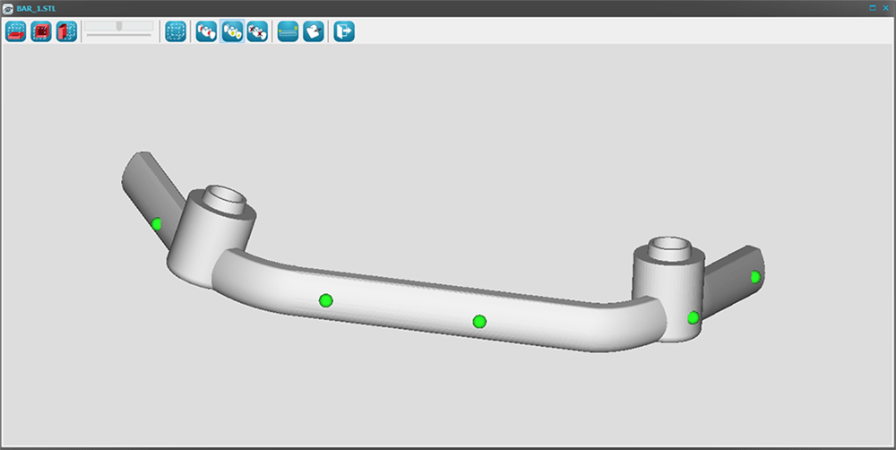Image resolution: width=896 pixels, height=450 pixels.
Task: Click the white tag with arrow icon
Action: click(x=313, y=31)
